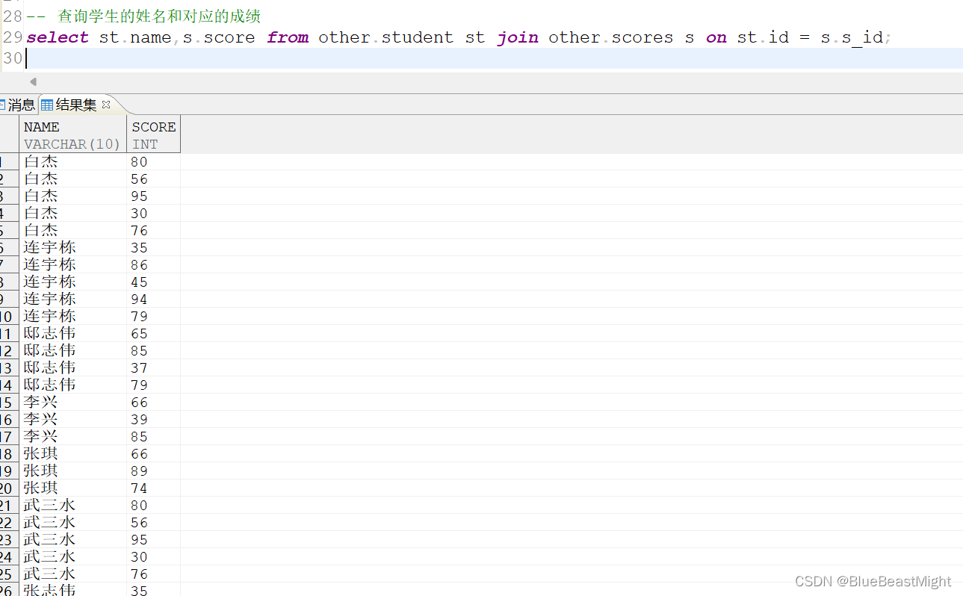Viewport: 963px width, 596px height.
Task: Select 武三水 cell beside score 56
Action: 72,522
